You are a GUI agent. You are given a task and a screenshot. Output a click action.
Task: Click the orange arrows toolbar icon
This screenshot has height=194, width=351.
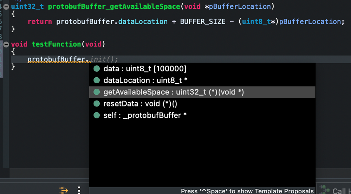click(x=64, y=190)
